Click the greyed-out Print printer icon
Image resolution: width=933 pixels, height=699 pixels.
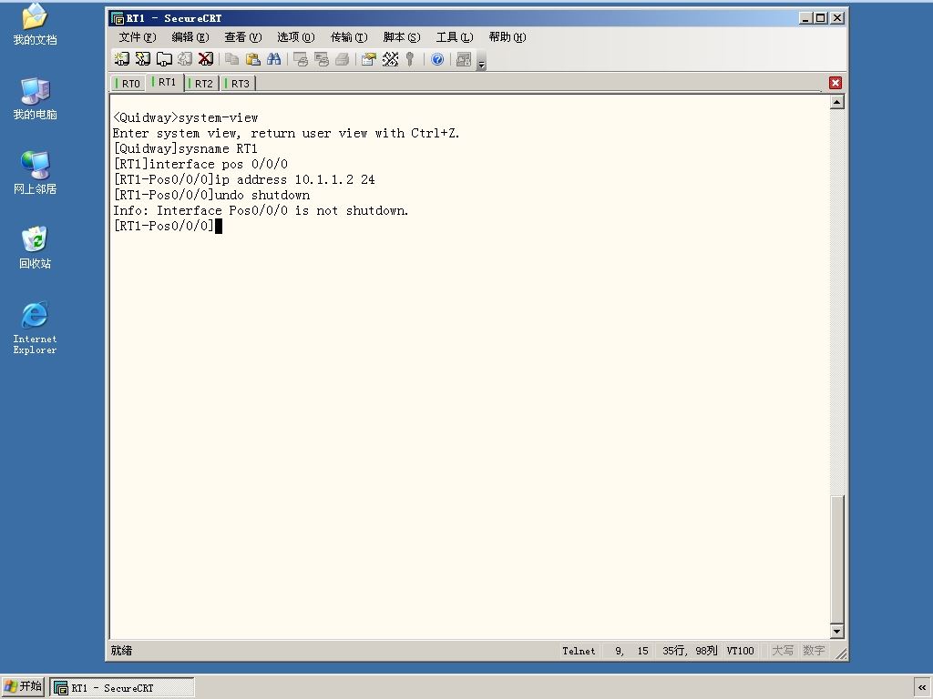[x=343, y=59]
